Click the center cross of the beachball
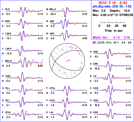The height and width of the screenshot is (122, 134). click(x=67, y=61)
